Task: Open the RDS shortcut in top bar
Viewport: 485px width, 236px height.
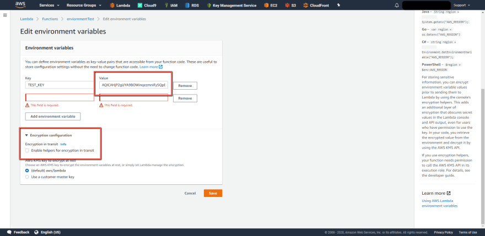Action: (x=192, y=6)
